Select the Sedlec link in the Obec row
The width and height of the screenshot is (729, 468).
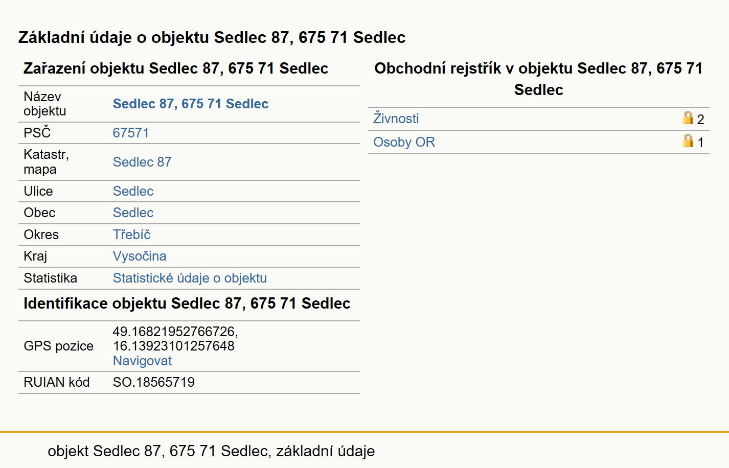[133, 213]
